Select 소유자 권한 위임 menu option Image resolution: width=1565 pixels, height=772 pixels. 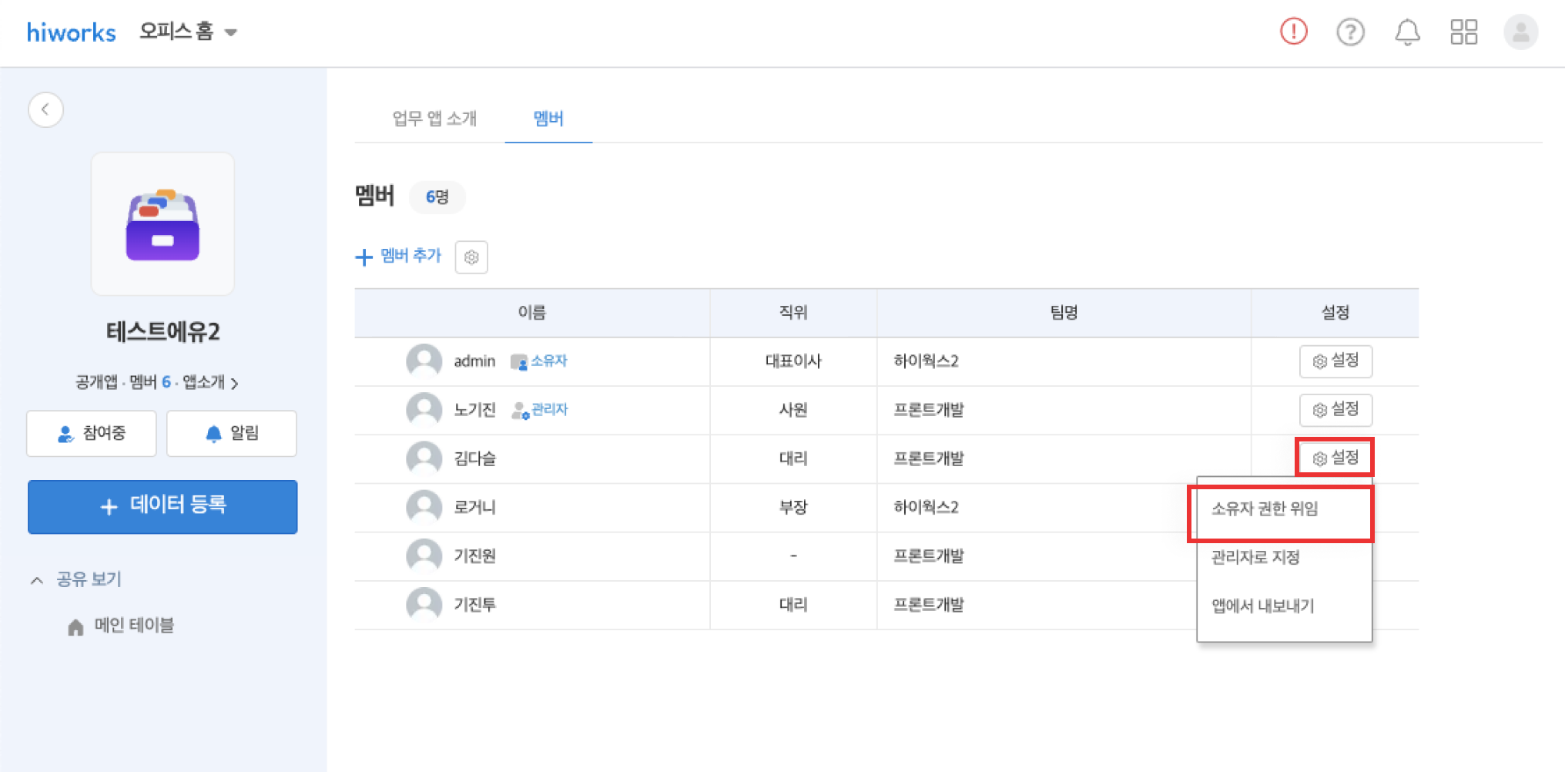(x=1265, y=509)
